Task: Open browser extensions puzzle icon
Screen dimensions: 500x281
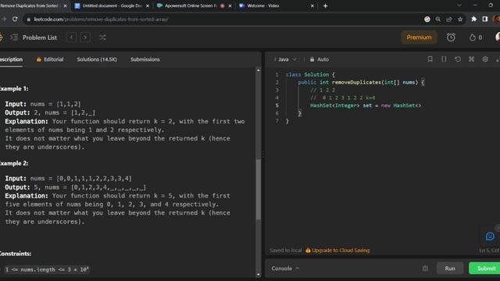Action: pyautogui.click(x=474, y=19)
